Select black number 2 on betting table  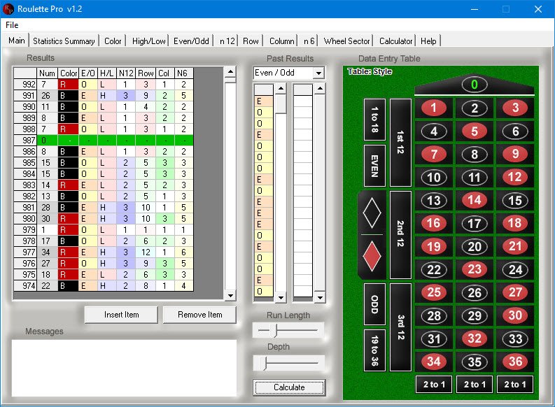[475, 108]
